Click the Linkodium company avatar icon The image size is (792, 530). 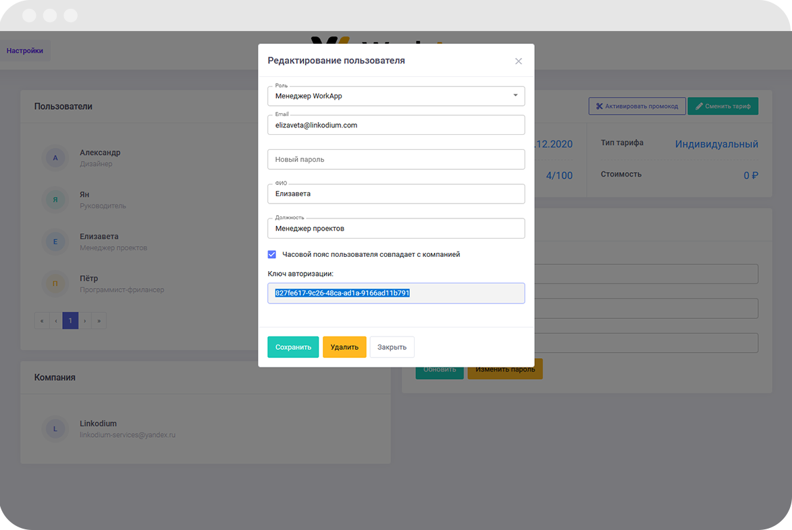click(x=55, y=429)
